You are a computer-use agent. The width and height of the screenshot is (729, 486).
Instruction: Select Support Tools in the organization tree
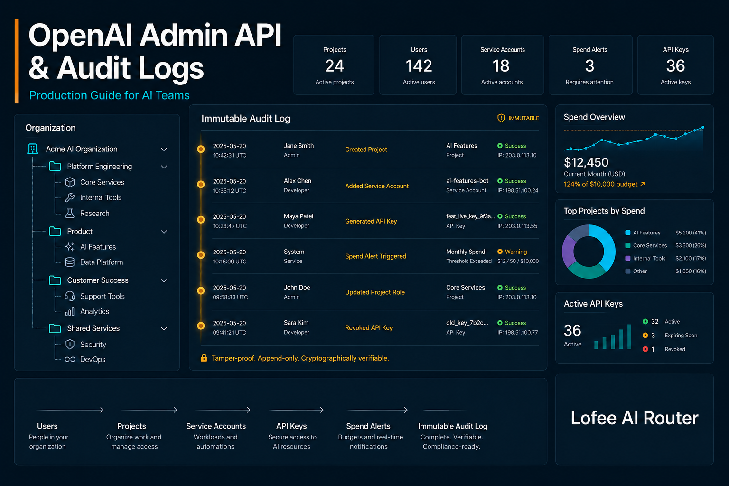tap(103, 296)
